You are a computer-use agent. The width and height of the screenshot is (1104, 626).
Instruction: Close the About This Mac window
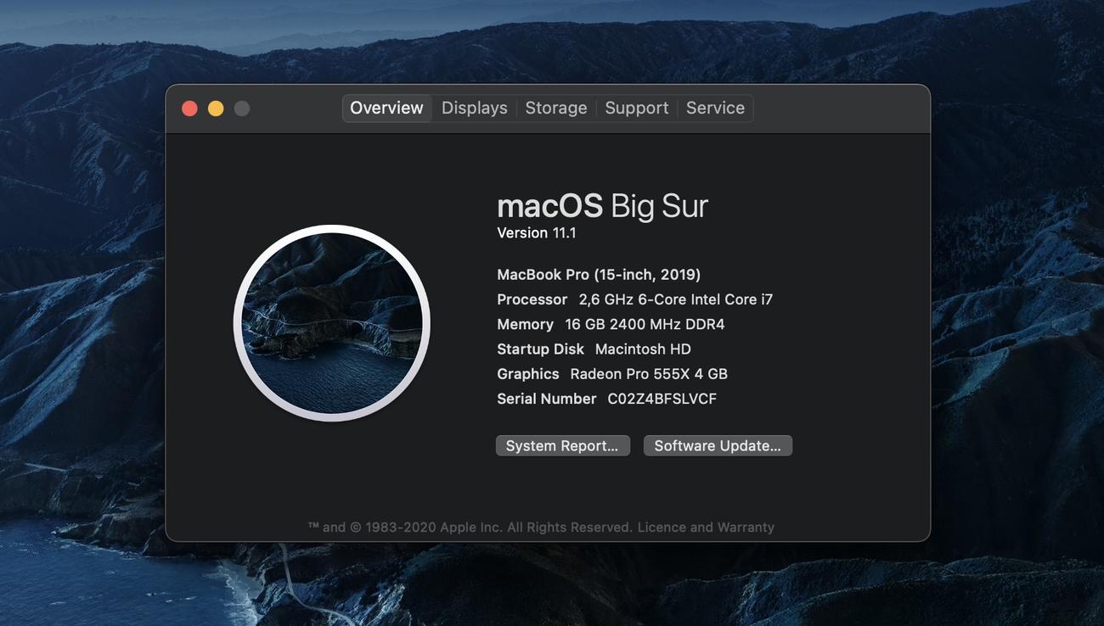[x=189, y=109]
